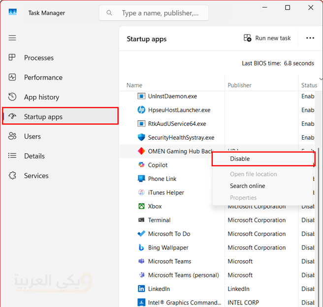The height and width of the screenshot is (307, 323).
Task: Sort by the Status column header
Action: [x=309, y=85]
